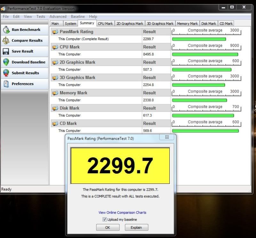Screen dimensions: 256x238
Task: Click the Ready status bar text
Action: [6, 189]
